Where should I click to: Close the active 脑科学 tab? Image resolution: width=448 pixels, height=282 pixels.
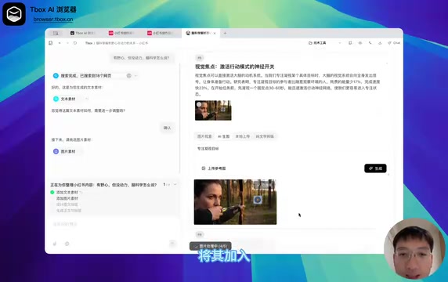(x=215, y=33)
